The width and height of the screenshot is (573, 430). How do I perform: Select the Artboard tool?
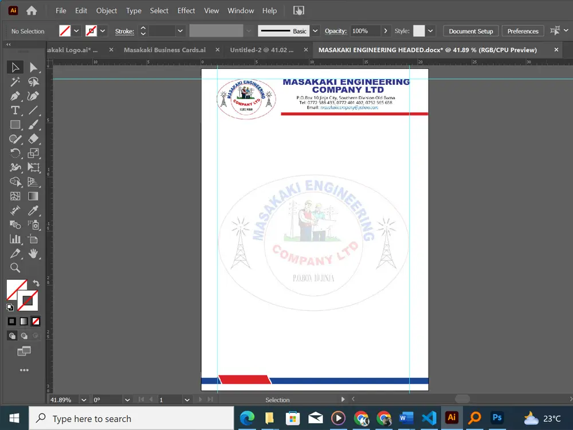pyautogui.click(x=33, y=239)
